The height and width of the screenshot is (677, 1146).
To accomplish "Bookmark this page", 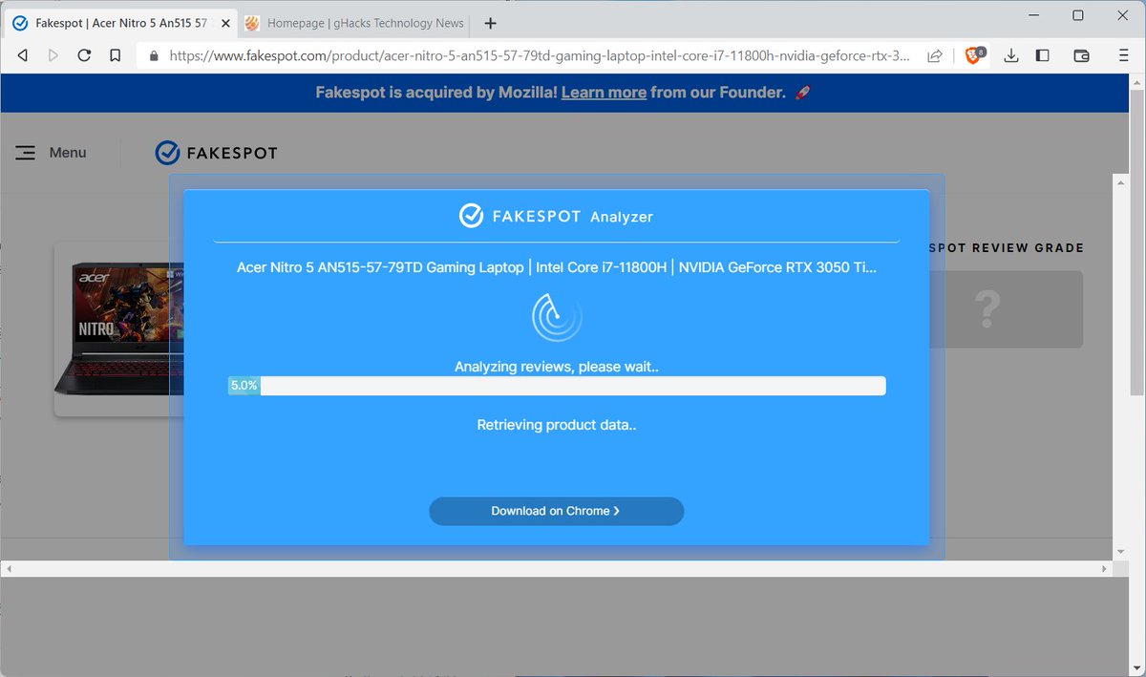I will [116, 55].
